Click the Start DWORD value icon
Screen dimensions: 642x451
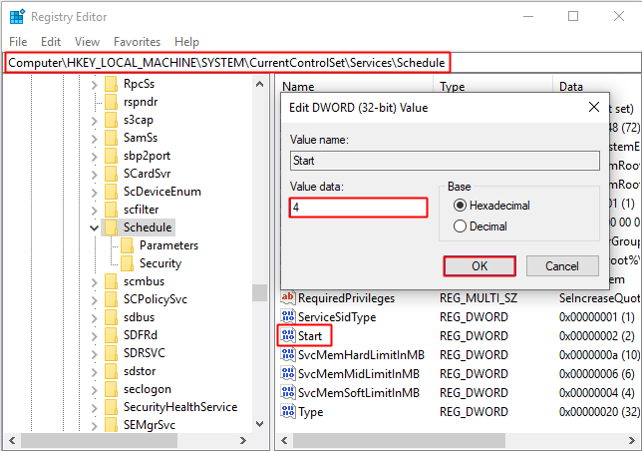click(x=288, y=336)
